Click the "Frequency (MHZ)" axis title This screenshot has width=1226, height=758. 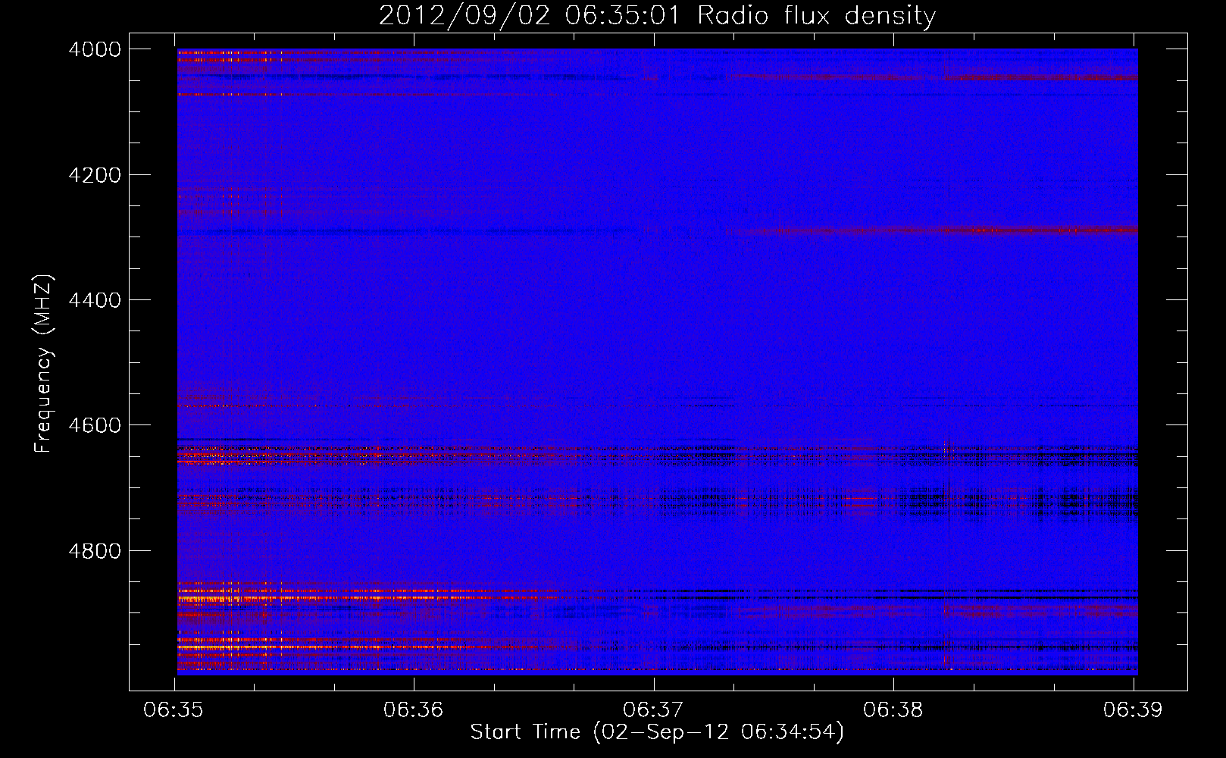(x=44, y=364)
